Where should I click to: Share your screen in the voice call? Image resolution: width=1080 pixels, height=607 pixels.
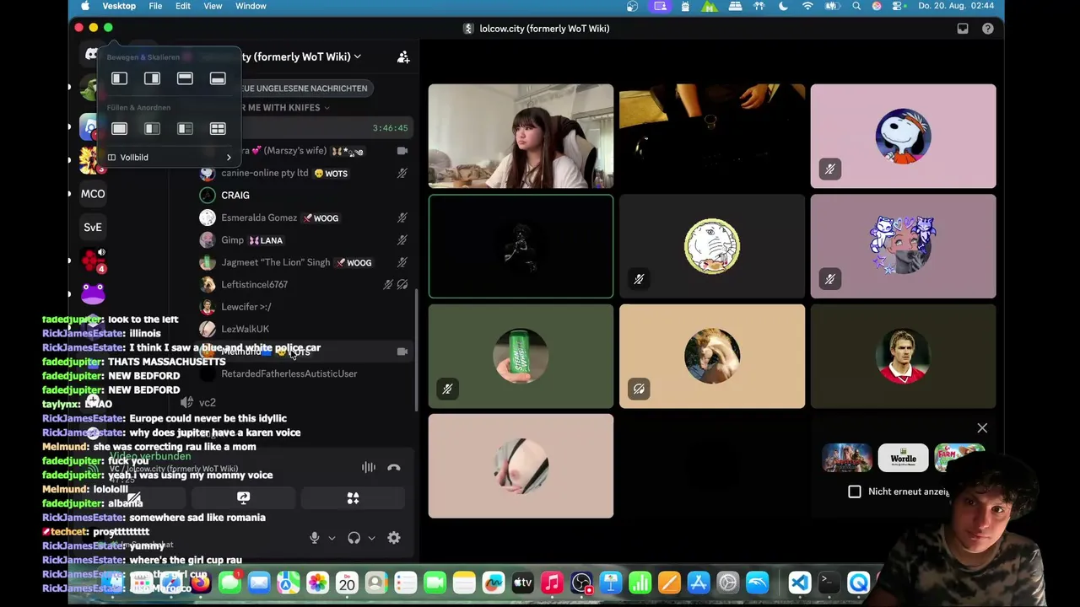pos(243,498)
